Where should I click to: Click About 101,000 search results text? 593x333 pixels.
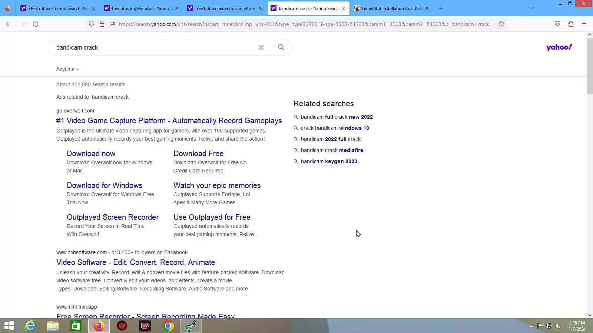tap(91, 84)
